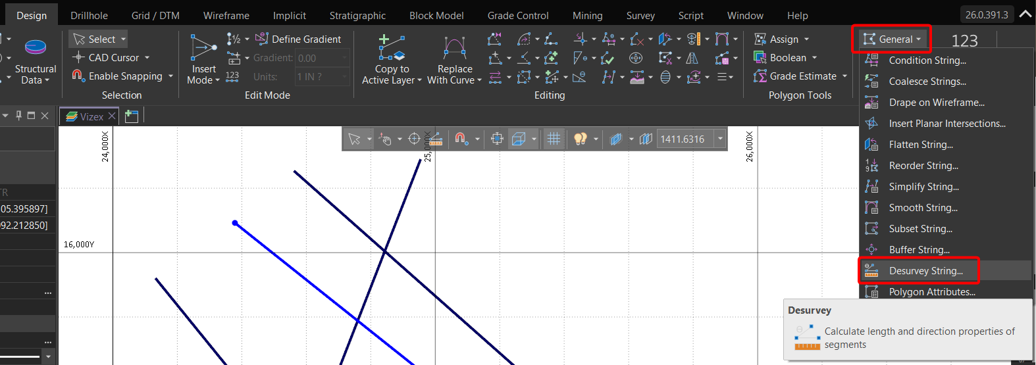Toggle 3D perspective cube view

(519, 139)
